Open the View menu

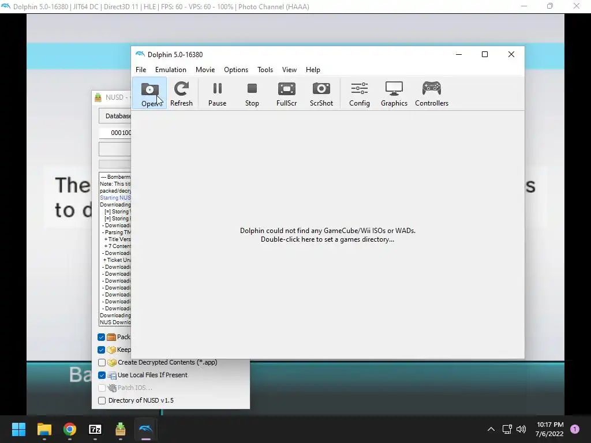289,70
